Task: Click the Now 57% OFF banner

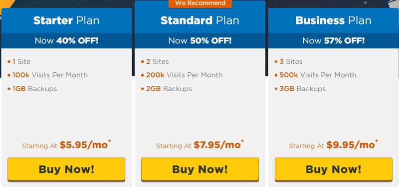Action: coord(334,41)
